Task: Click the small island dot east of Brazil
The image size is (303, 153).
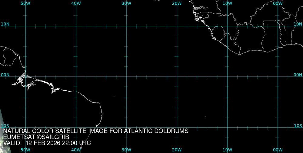Action: click(x=114, y=96)
